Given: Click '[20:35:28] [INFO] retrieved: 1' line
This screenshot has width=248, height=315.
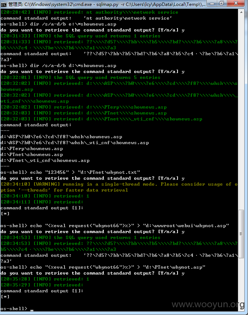Looking at the screenshot, I should coord(45,279).
